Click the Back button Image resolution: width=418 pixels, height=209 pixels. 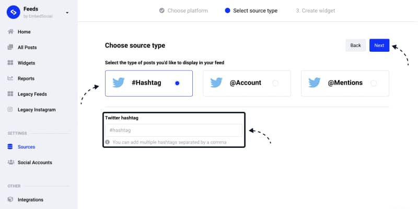tap(356, 45)
